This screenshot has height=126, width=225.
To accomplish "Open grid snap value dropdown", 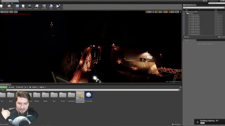I will tap(160, 12).
